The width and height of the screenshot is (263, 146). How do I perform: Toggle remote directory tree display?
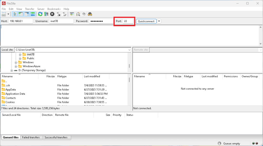pos(27,14)
